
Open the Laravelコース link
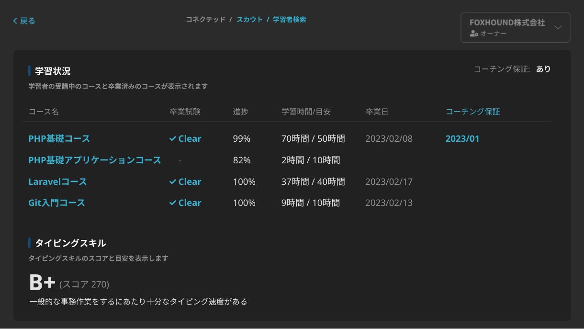pos(57,182)
